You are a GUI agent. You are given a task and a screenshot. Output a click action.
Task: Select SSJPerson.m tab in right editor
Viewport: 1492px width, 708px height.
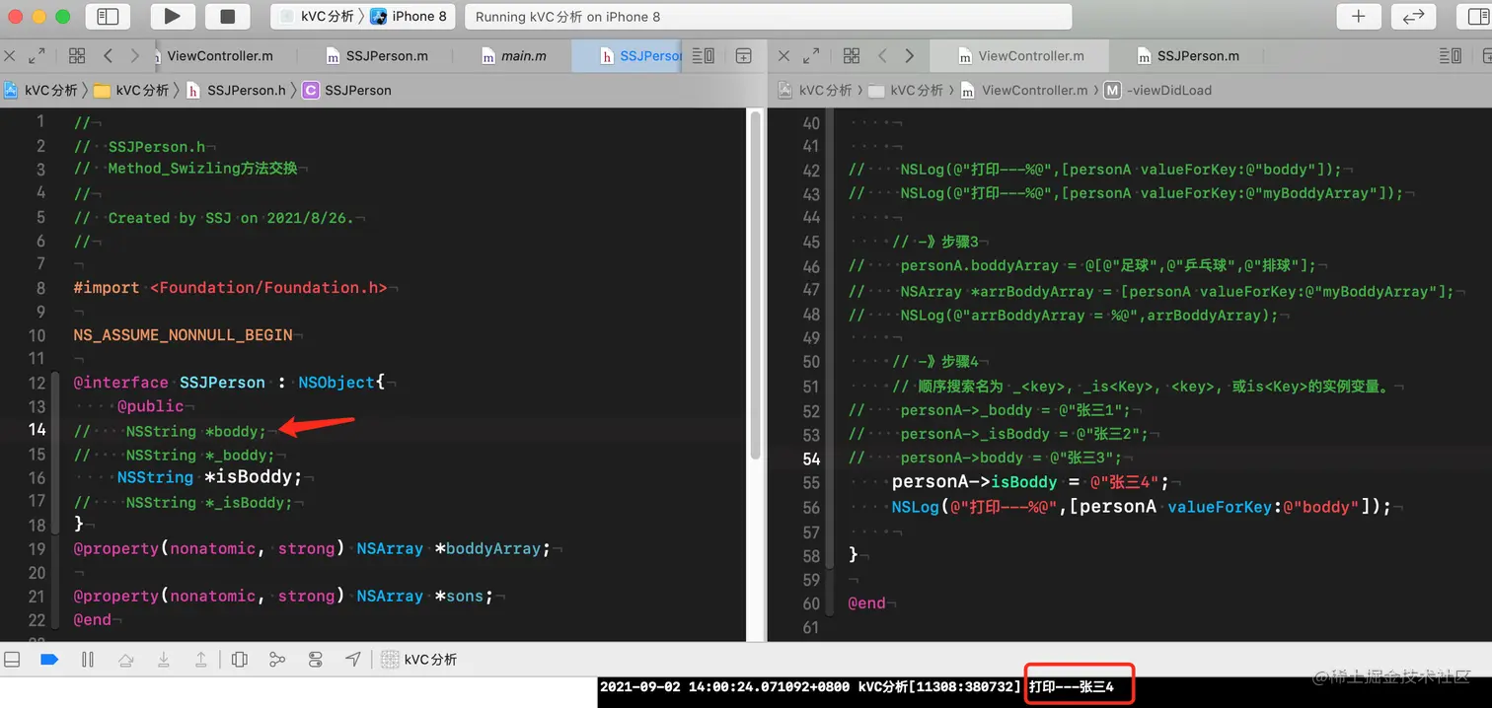coord(1188,56)
